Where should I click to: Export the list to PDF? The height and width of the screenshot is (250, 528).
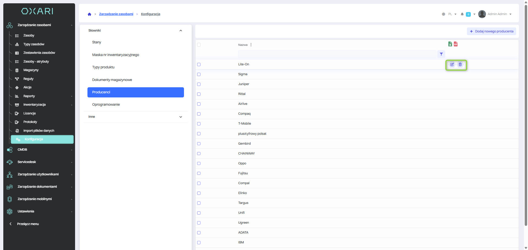click(456, 44)
